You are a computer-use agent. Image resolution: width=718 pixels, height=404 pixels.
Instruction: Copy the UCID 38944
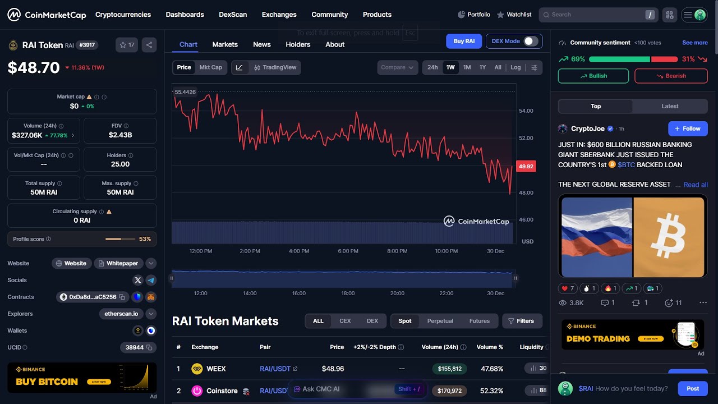tap(149, 347)
